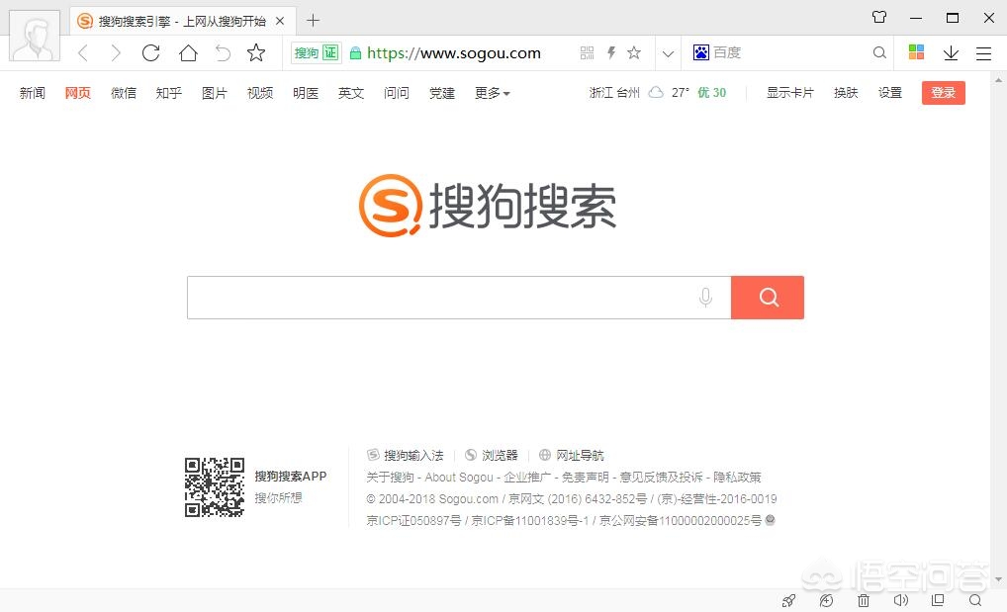
Task: Click the orange 登录 button
Action: 943,92
